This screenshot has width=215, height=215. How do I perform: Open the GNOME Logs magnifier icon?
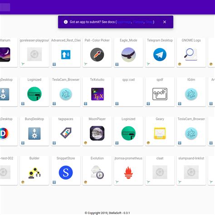(191, 54)
